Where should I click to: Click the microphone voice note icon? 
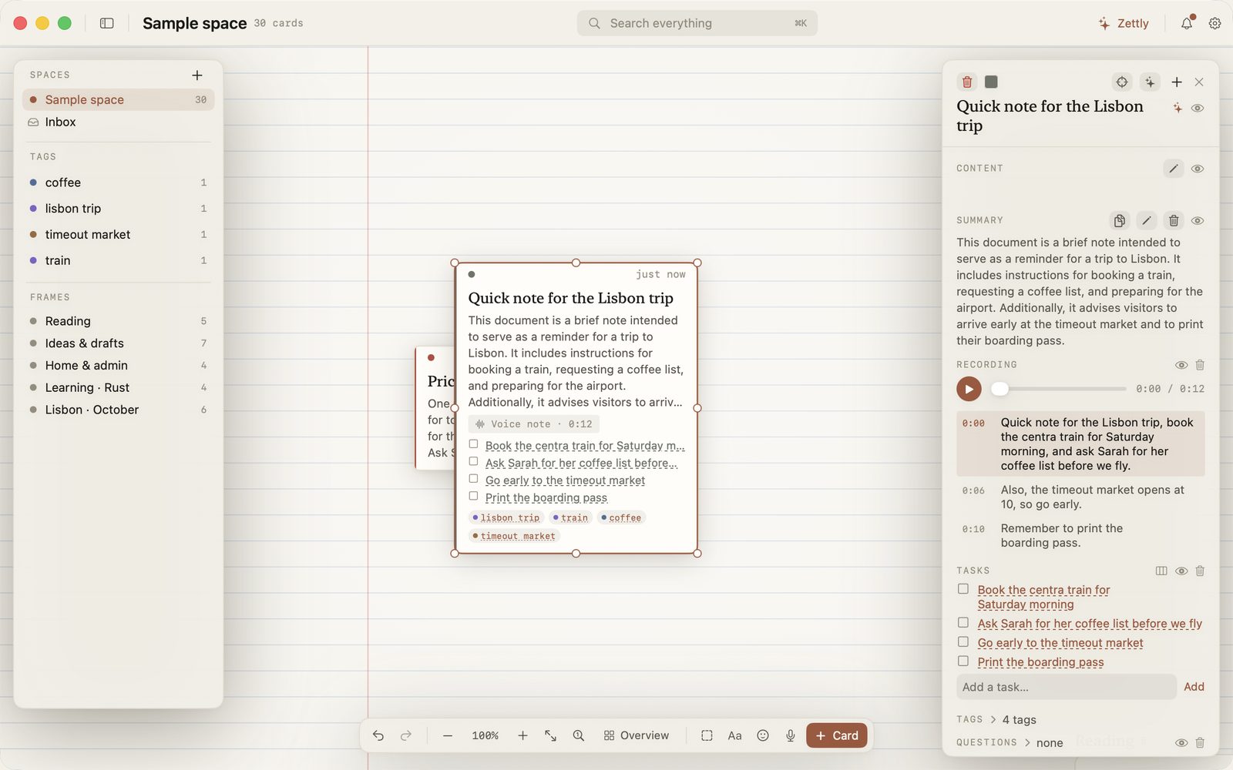(791, 735)
